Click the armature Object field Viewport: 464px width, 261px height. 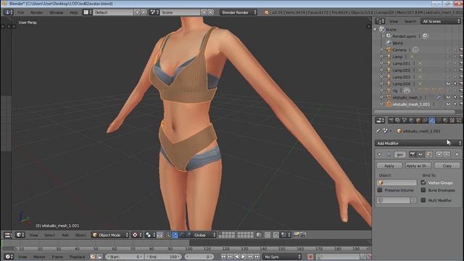point(397,183)
